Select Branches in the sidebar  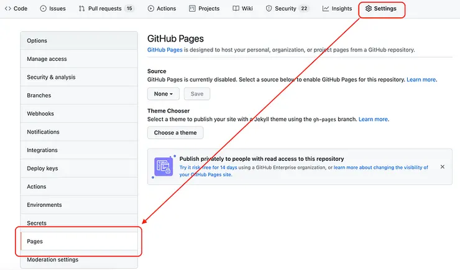[x=79, y=96]
